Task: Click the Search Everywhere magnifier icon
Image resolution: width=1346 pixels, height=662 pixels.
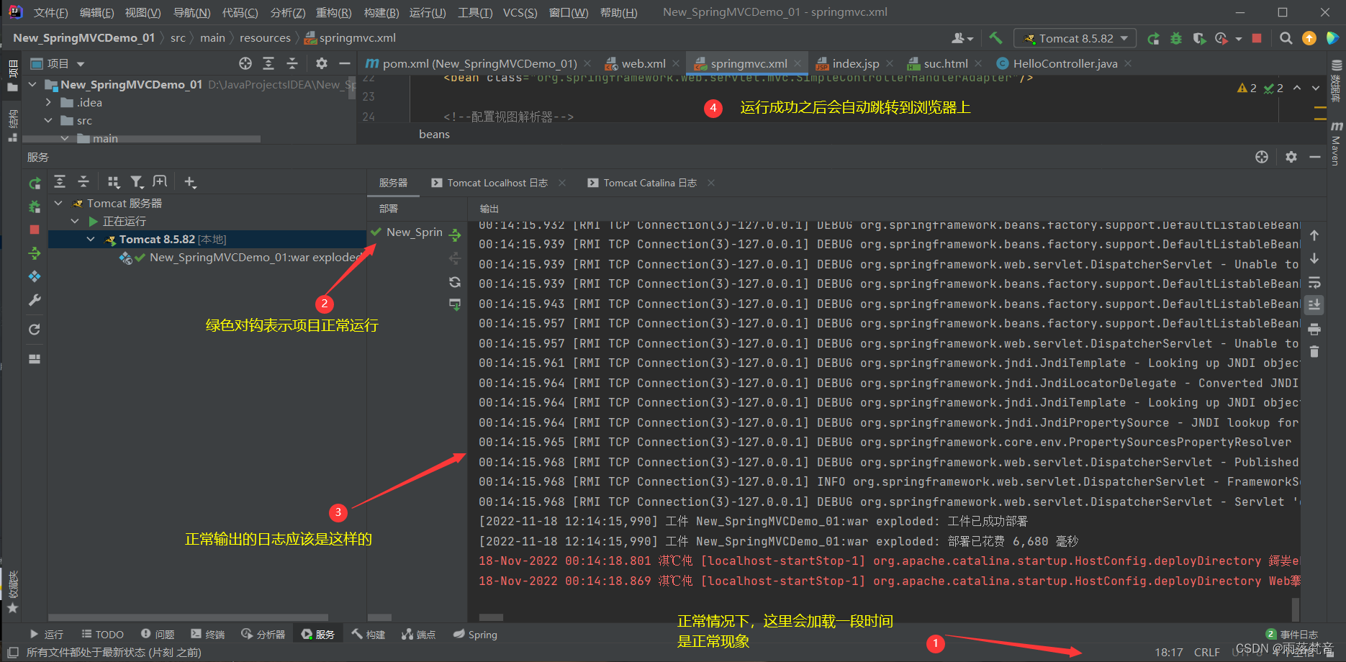Action: tap(1286, 38)
